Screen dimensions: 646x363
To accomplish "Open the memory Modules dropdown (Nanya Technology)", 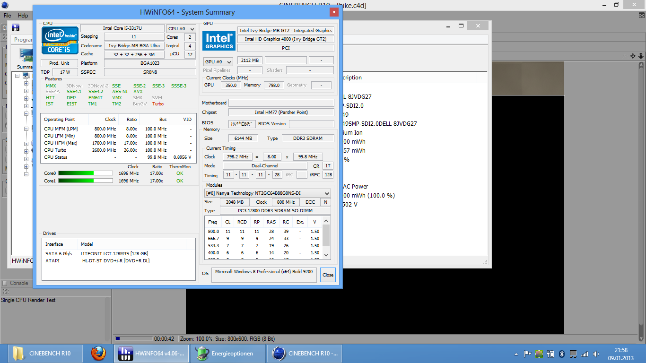I will pyautogui.click(x=267, y=193).
